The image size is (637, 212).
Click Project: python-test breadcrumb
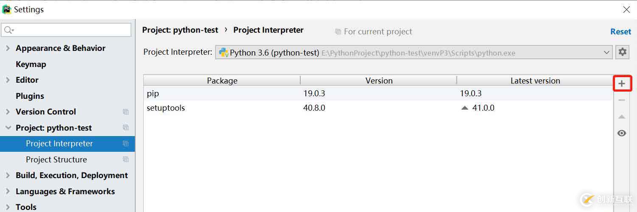[180, 30]
